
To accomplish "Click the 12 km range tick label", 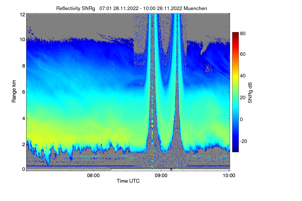I will pos(22,15).
